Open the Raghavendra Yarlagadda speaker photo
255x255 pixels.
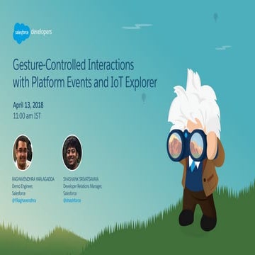pos(23,152)
